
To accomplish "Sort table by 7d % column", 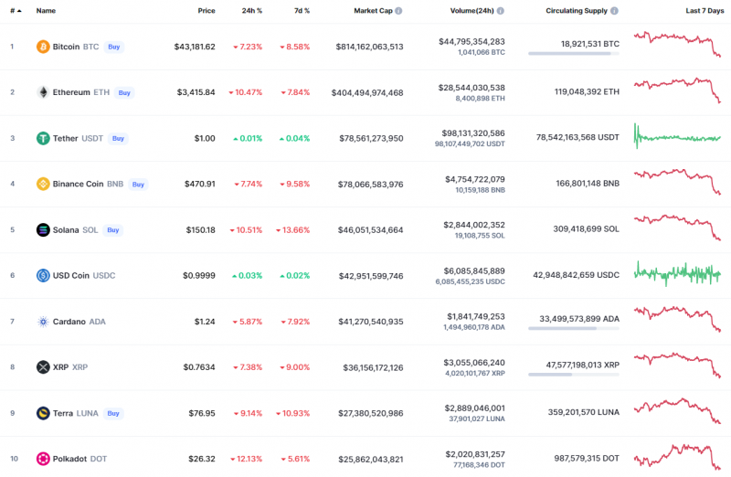I will [302, 11].
